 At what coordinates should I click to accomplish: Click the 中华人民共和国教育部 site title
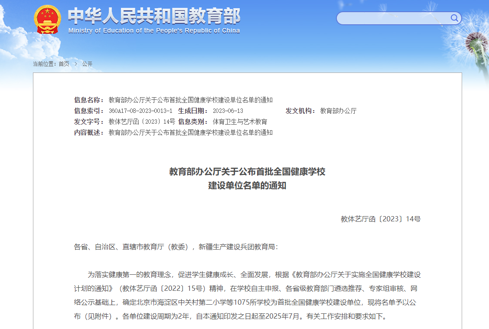tap(154, 16)
